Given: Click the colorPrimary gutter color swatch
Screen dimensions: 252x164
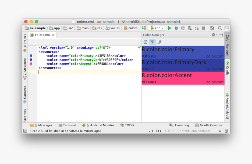Looking at the screenshot, I should click(x=31, y=55).
